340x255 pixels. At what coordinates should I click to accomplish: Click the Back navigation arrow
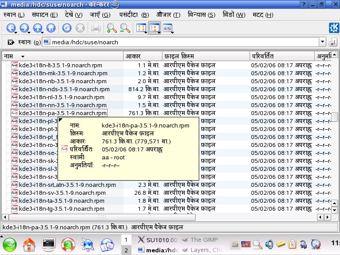(11, 28)
